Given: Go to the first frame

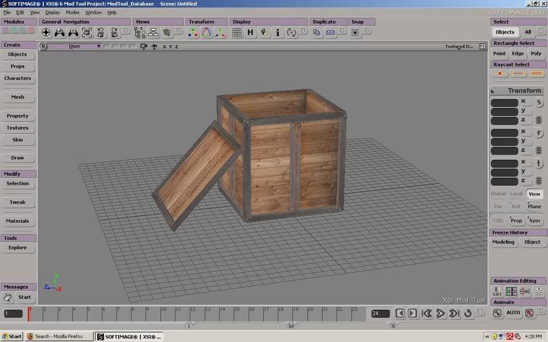Looking at the screenshot, I should tap(427, 313).
